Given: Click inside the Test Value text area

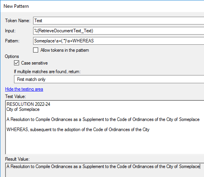Looking at the screenshot, I should [x=105, y=127].
